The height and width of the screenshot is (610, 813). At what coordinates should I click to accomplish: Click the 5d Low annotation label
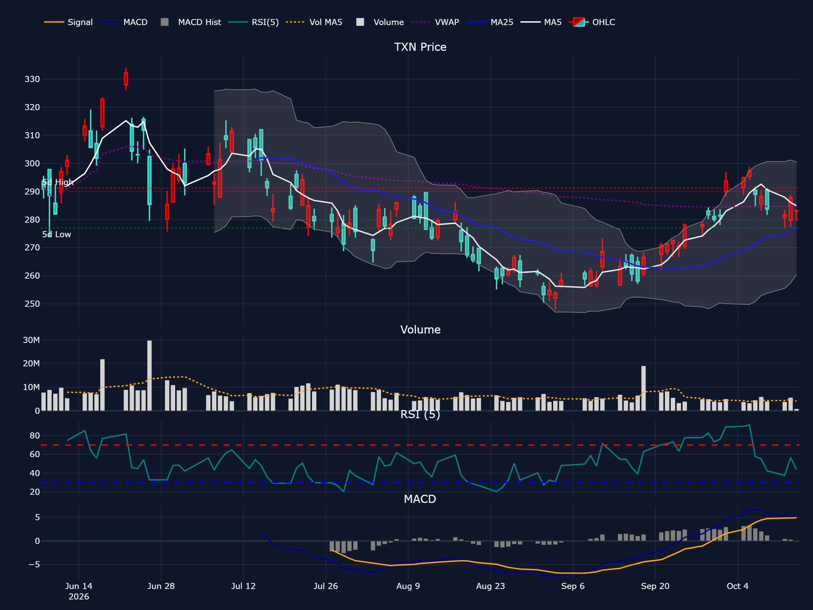pos(56,235)
